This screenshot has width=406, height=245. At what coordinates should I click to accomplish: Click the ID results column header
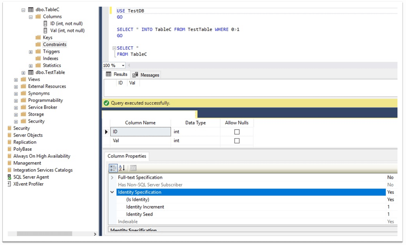click(120, 83)
